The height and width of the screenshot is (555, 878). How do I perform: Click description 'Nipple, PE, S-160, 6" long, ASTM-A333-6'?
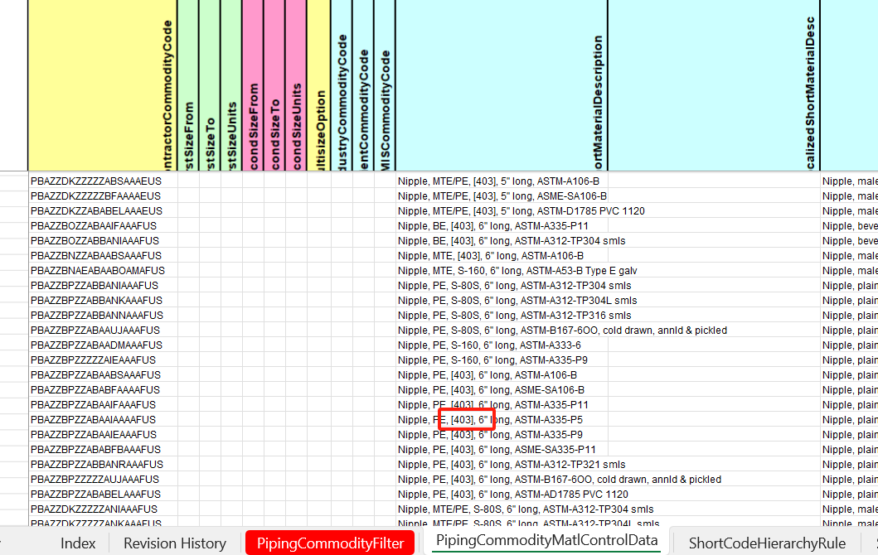489,345
